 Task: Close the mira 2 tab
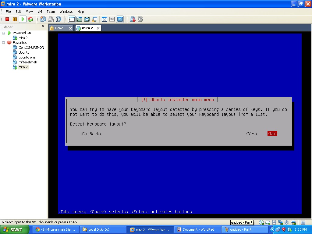pyautogui.click(x=98, y=28)
